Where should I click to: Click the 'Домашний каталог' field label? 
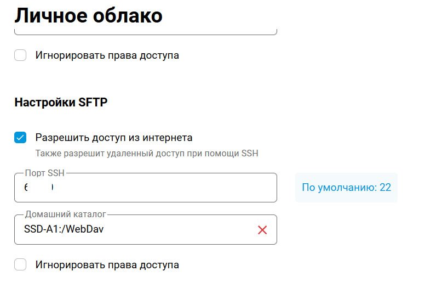tap(65, 214)
